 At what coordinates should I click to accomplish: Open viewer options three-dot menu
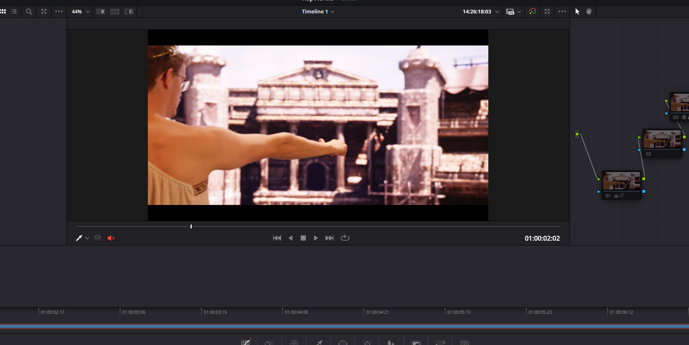[x=562, y=11]
